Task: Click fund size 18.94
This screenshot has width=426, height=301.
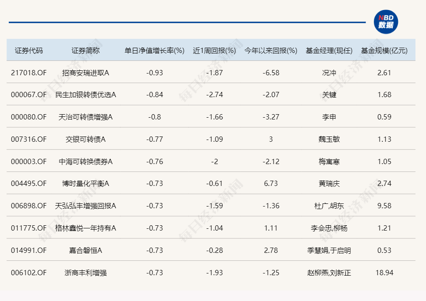Action: [384, 272]
